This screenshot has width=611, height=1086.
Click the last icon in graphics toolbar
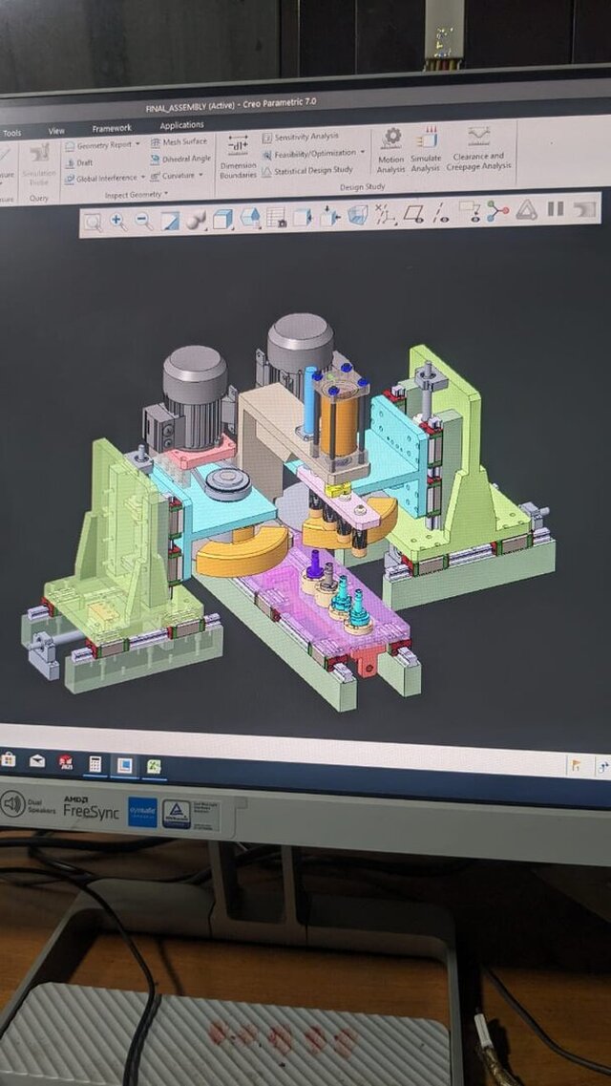coord(584,208)
